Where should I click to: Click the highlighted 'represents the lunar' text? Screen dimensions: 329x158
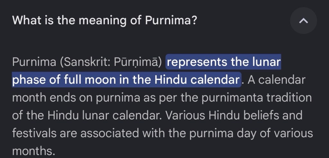224,62
